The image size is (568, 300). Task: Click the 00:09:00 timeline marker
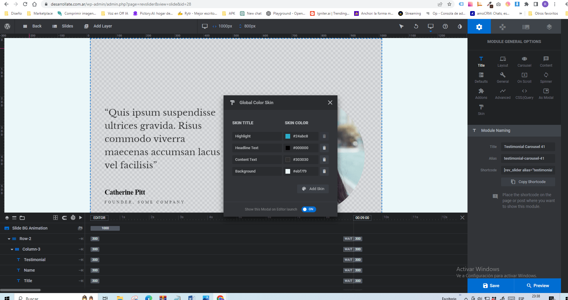click(362, 218)
